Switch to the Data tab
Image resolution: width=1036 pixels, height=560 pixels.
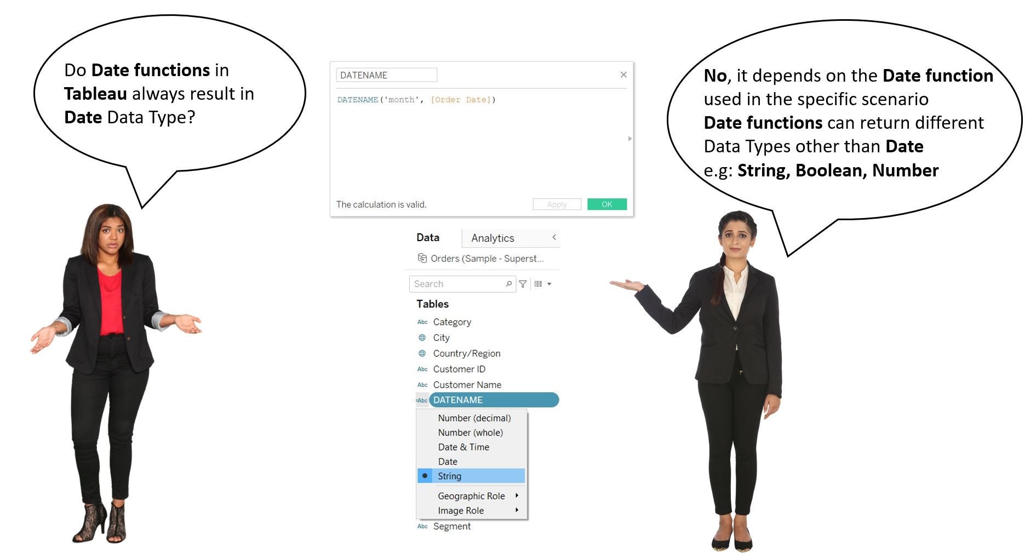coord(428,237)
